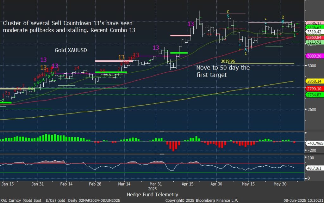
Task: Click the 3386.17 pink price label
Action: [314, 23]
